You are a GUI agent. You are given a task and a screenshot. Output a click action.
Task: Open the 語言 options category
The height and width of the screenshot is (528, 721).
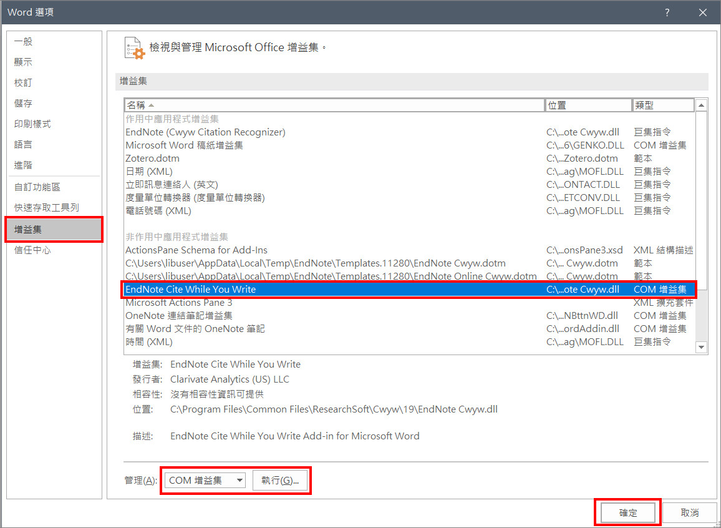pyautogui.click(x=54, y=144)
